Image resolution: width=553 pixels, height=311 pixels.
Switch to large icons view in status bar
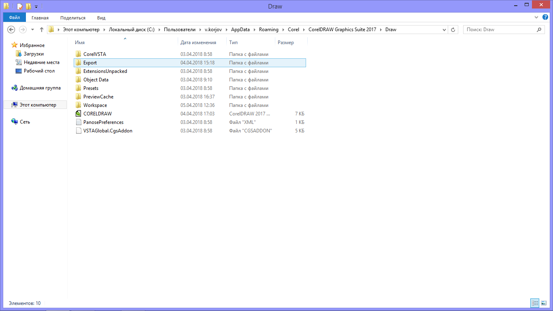pos(544,303)
